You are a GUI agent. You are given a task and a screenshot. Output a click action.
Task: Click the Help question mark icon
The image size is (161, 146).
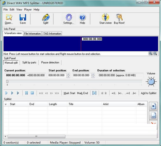point(82,19)
